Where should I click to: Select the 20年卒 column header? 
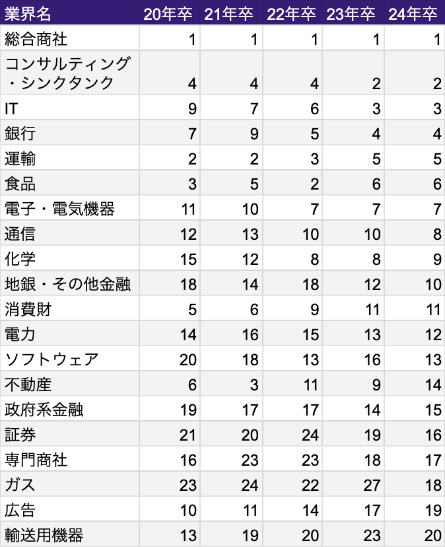click(x=167, y=14)
